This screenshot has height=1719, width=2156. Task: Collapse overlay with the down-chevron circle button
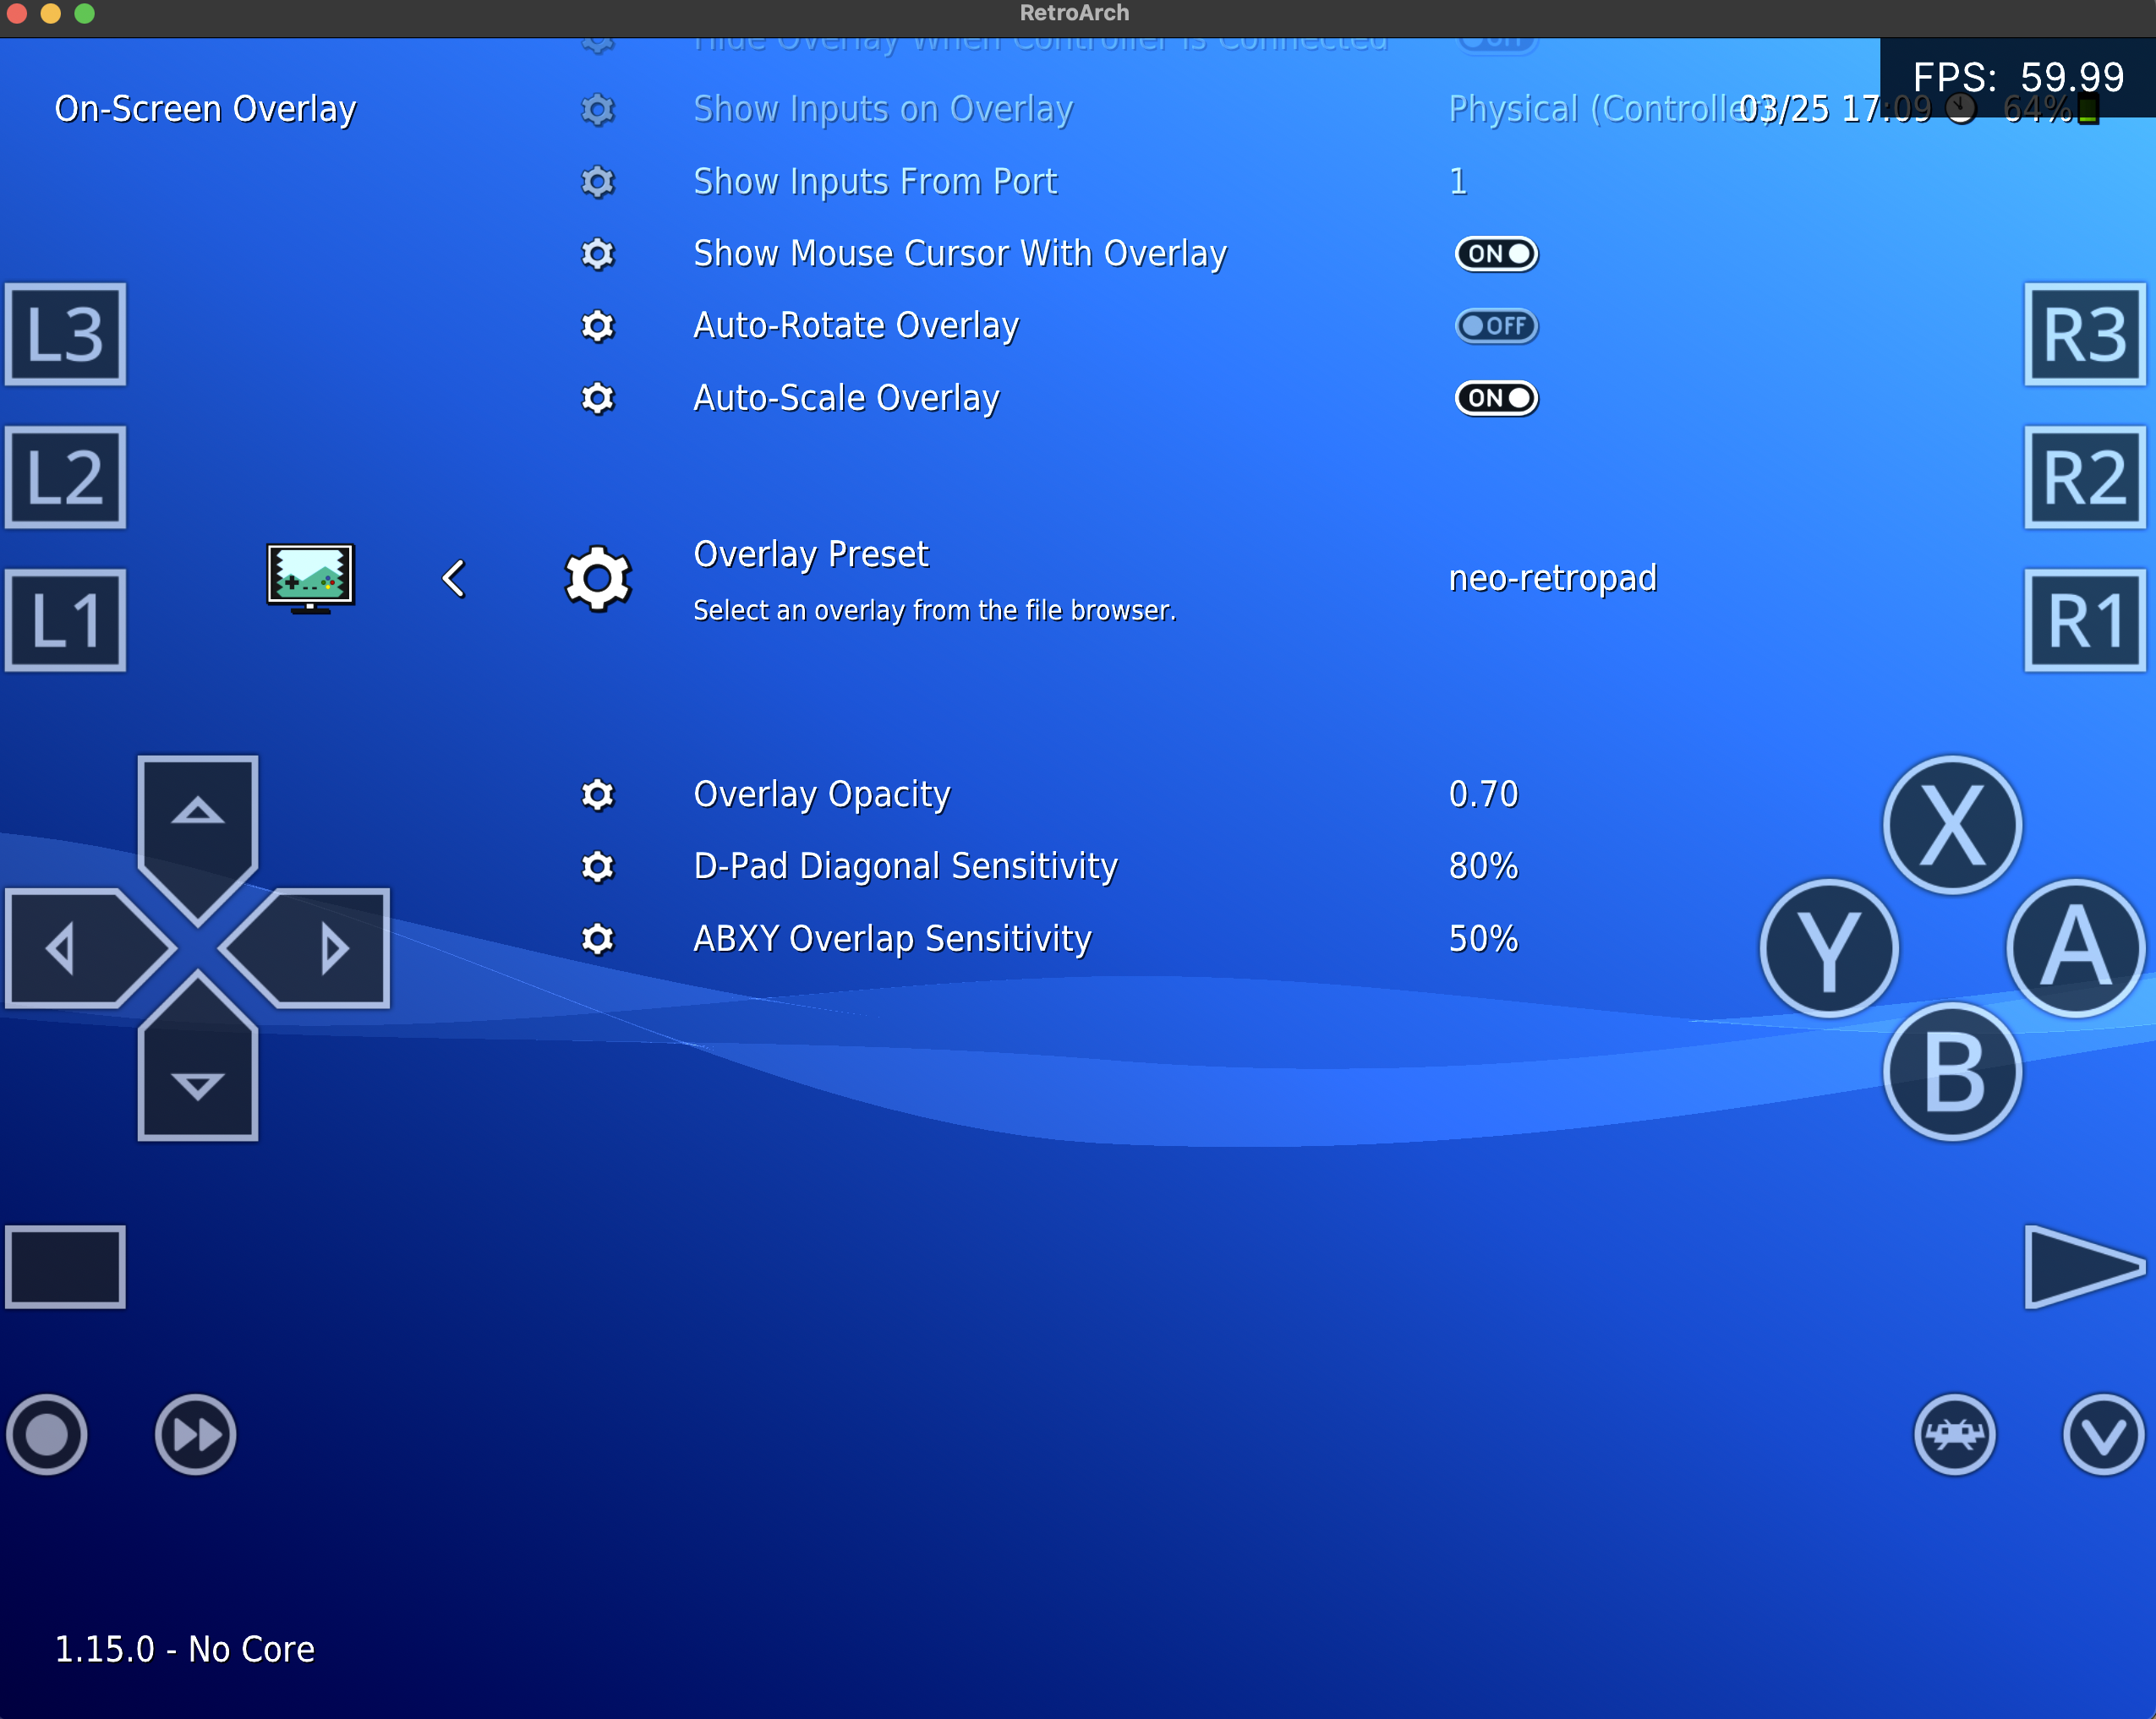click(x=2102, y=1434)
